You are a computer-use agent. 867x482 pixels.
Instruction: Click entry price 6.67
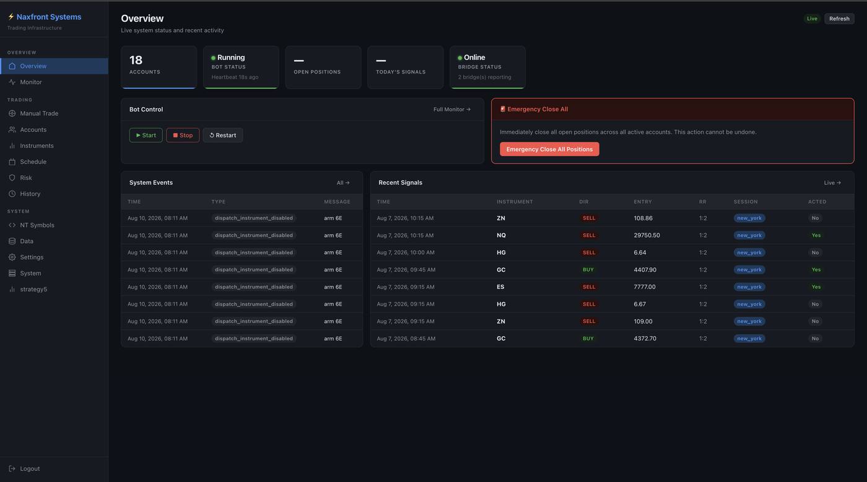640,304
